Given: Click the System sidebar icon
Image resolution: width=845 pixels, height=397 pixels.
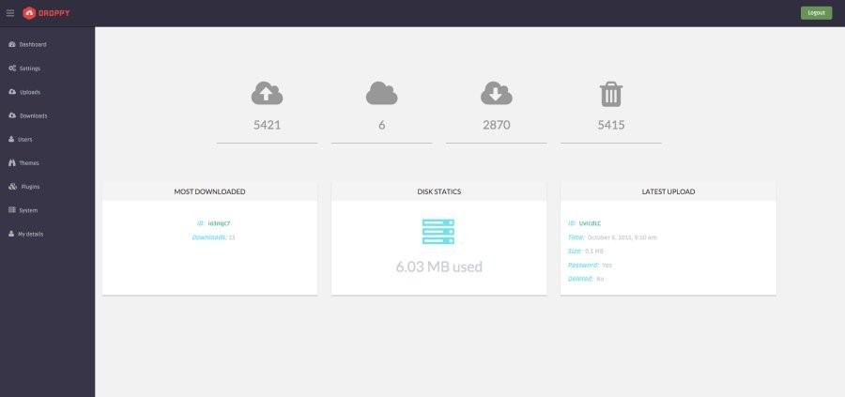Looking at the screenshot, I should [x=11, y=210].
